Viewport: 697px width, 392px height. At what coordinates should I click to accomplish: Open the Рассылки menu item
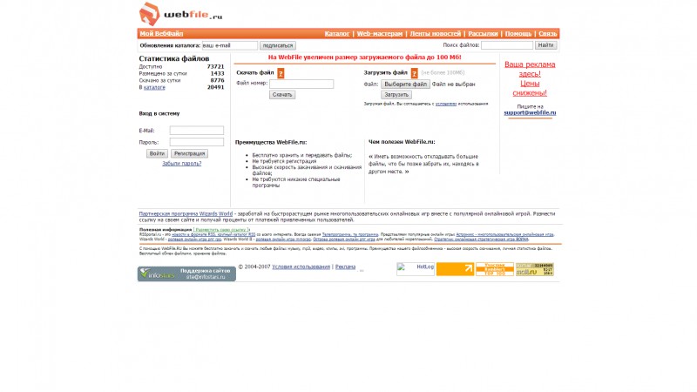[483, 33]
